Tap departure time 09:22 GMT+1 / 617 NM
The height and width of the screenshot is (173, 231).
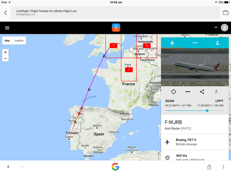178,106
